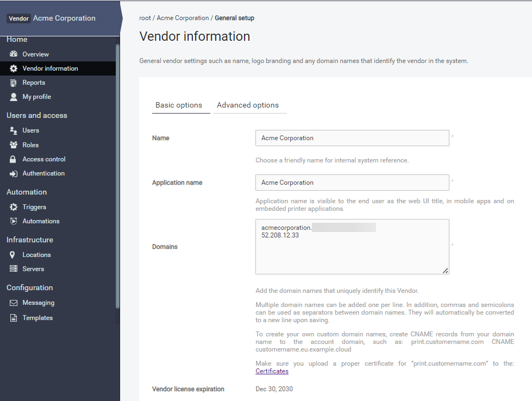Click the My profile person icon
Viewport: 532px width, 401px height.
pos(14,97)
